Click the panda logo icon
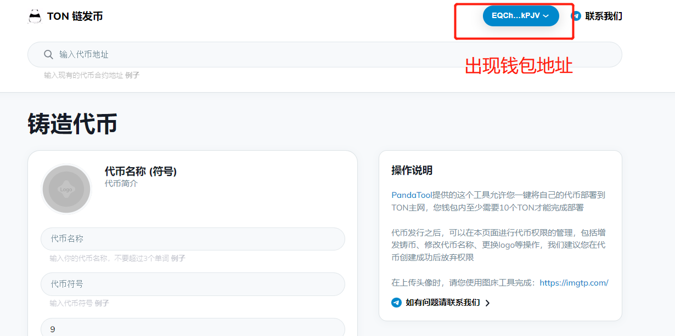Image resolution: width=675 pixels, height=336 pixels. (35, 16)
